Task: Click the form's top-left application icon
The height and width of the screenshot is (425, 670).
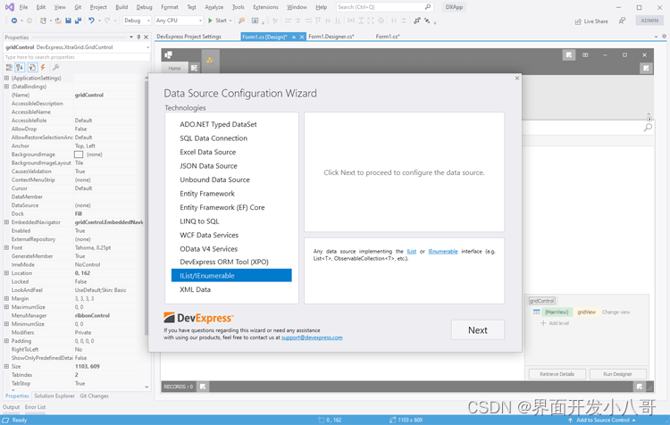Action: point(169,54)
